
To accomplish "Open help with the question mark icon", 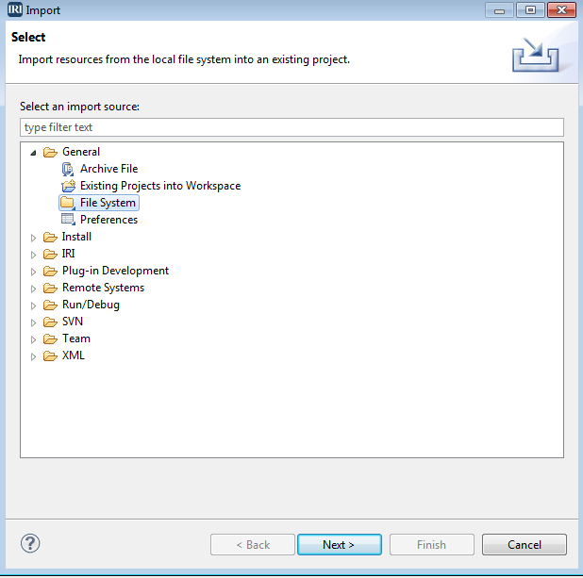I will (x=30, y=543).
